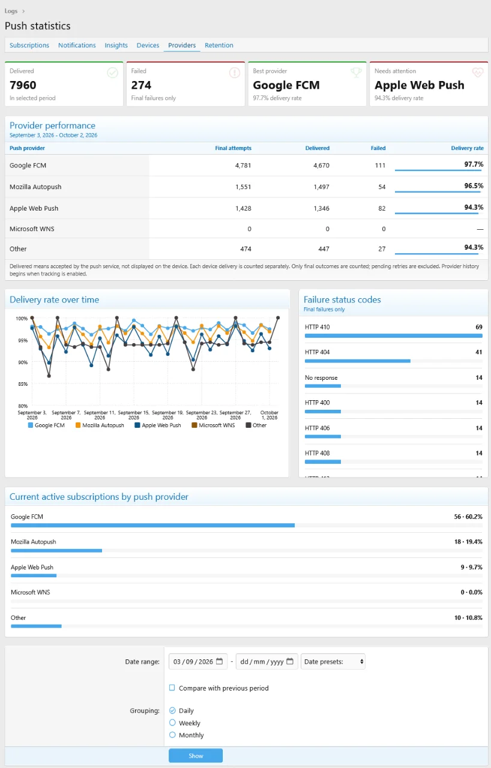This screenshot has width=491, height=768.
Task: Sort by Final attempts column header
Action: click(233, 148)
